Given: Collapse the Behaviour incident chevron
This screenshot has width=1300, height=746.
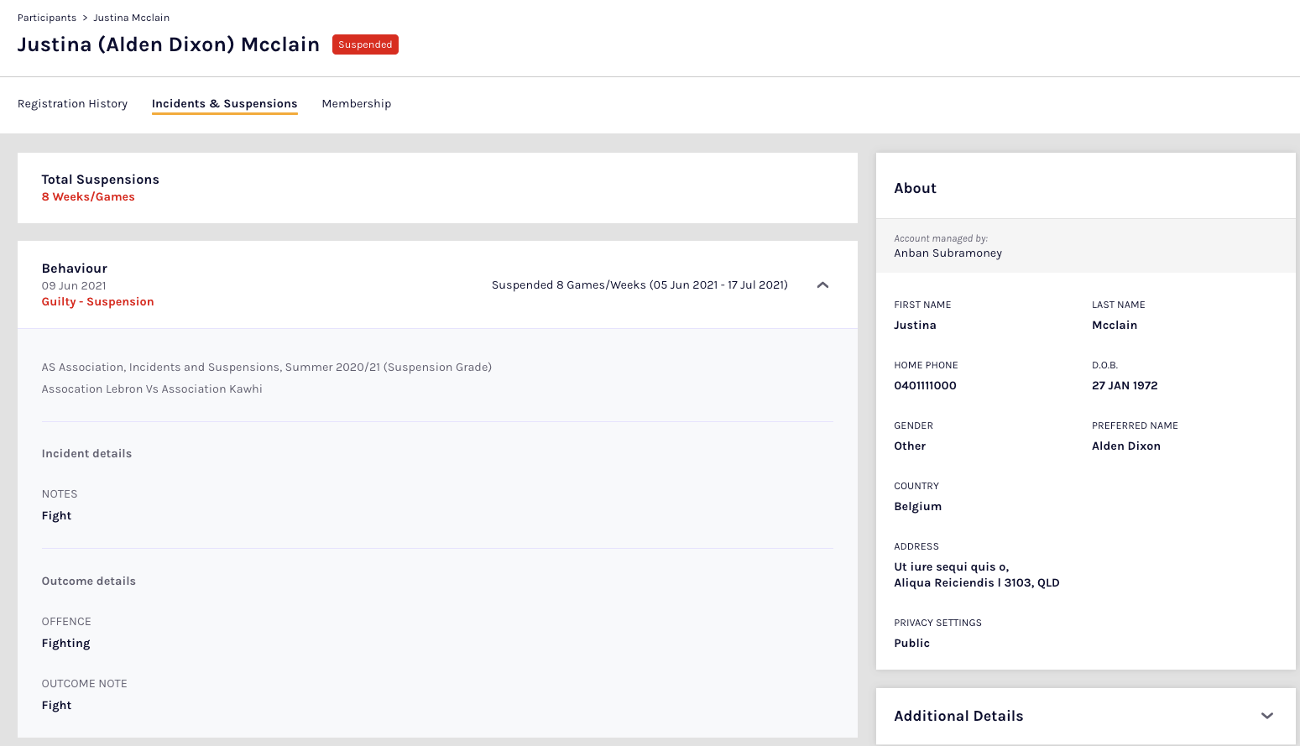Looking at the screenshot, I should click(x=822, y=285).
